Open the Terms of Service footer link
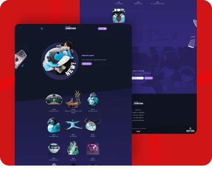 [138, 113]
